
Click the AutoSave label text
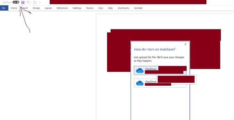[x=7, y=2]
